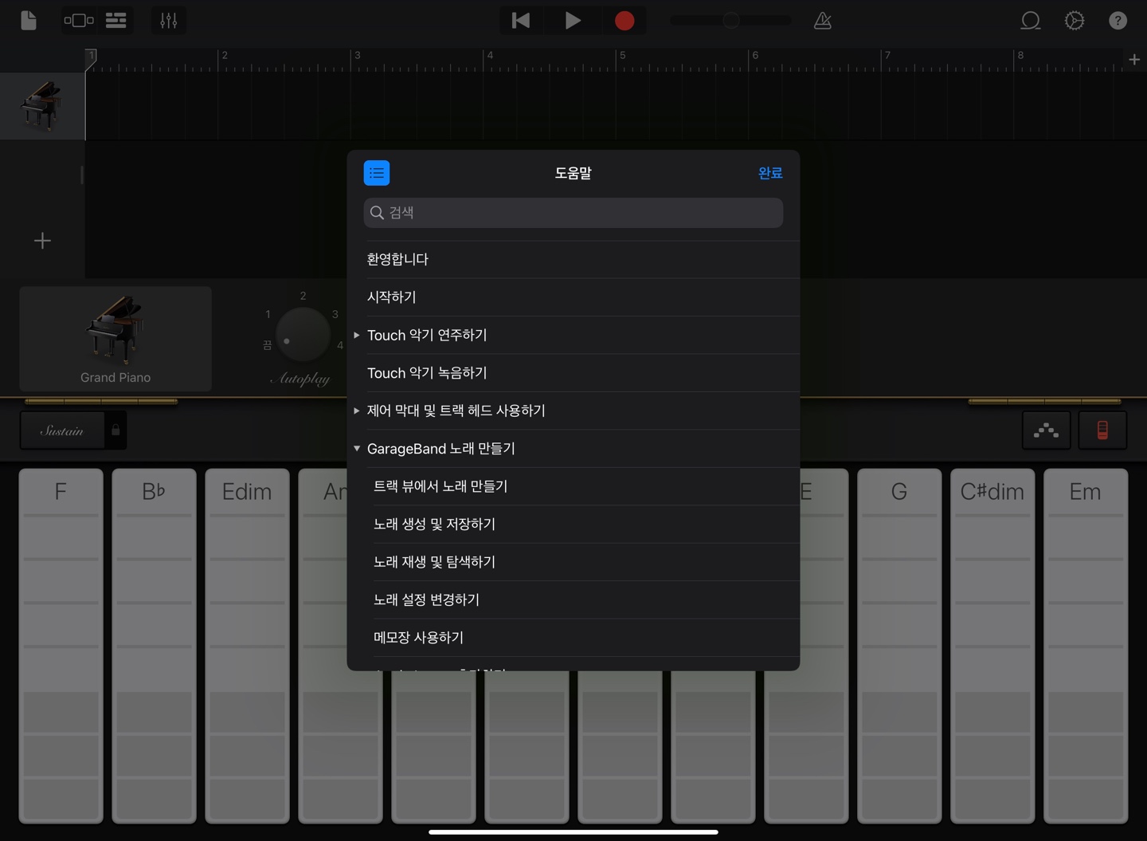Image resolution: width=1147 pixels, height=841 pixels.
Task: Open the arpeggiator button
Action: coord(1046,430)
